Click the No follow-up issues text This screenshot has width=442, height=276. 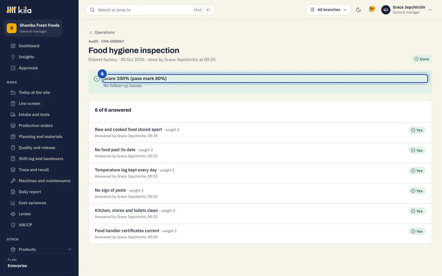coord(123,86)
